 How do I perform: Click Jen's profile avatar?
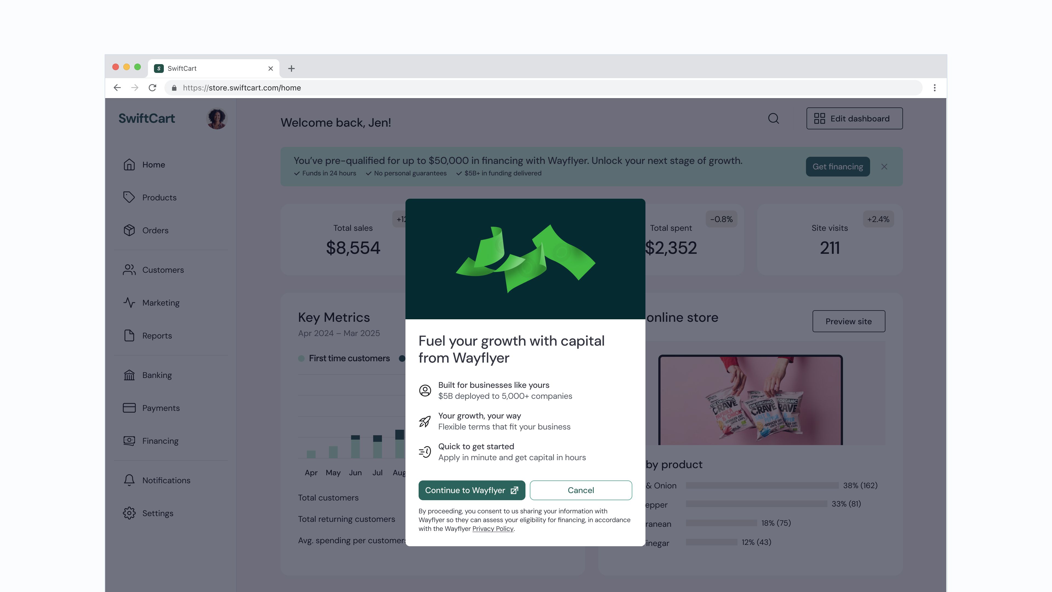coord(217,118)
